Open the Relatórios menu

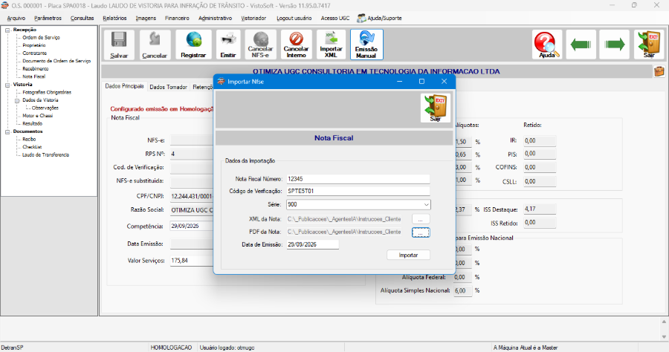(114, 19)
